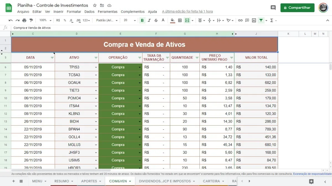This screenshot has width=332, height=186.
Task: Open horizontal align options
Action: click(202, 20)
